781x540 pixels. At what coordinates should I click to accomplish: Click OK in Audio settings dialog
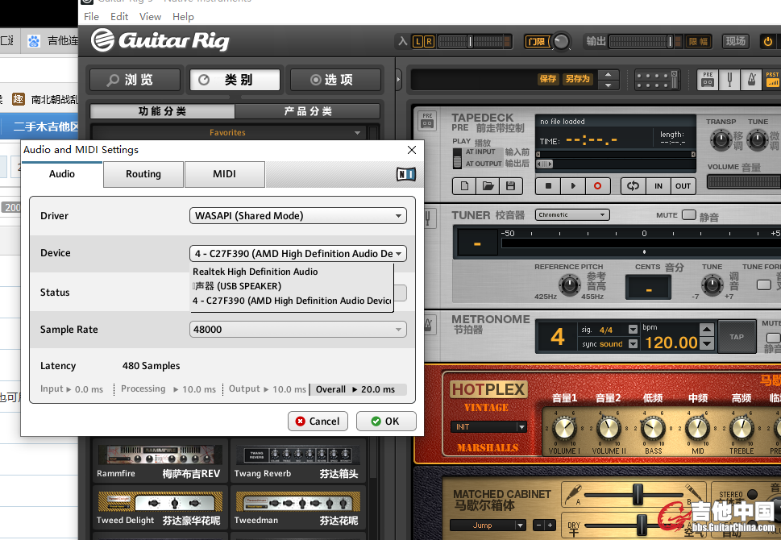[x=386, y=421]
